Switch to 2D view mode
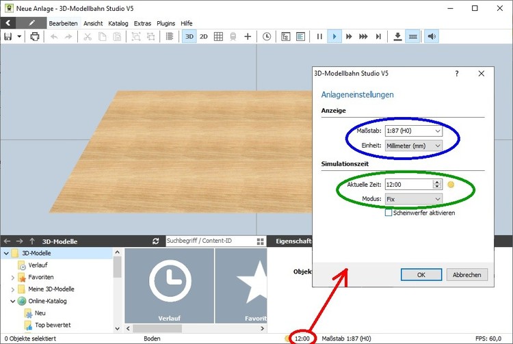Image resolution: width=513 pixels, height=344 pixels. [x=204, y=37]
